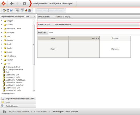Click the Revenue column header
The image size is (140, 115).
coord(115,38)
